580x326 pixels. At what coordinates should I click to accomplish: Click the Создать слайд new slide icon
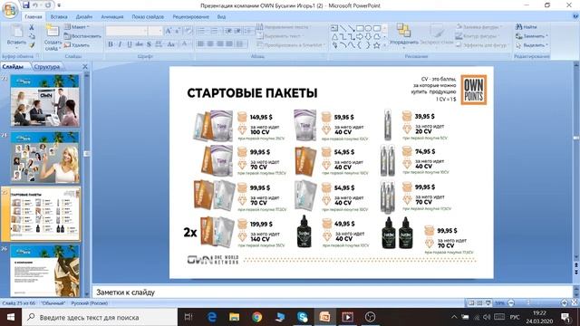point(53,31)
